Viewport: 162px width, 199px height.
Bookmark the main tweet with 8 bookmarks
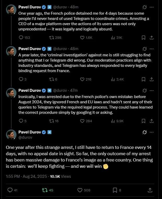tap(115, 190)
